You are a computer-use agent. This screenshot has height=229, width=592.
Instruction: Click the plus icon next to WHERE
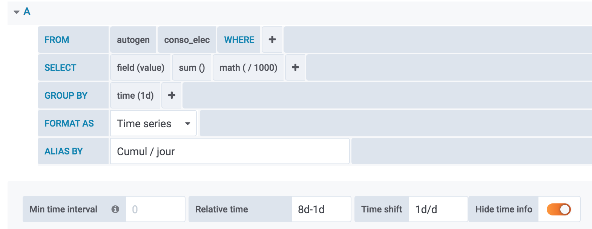(x=272, y=40)
